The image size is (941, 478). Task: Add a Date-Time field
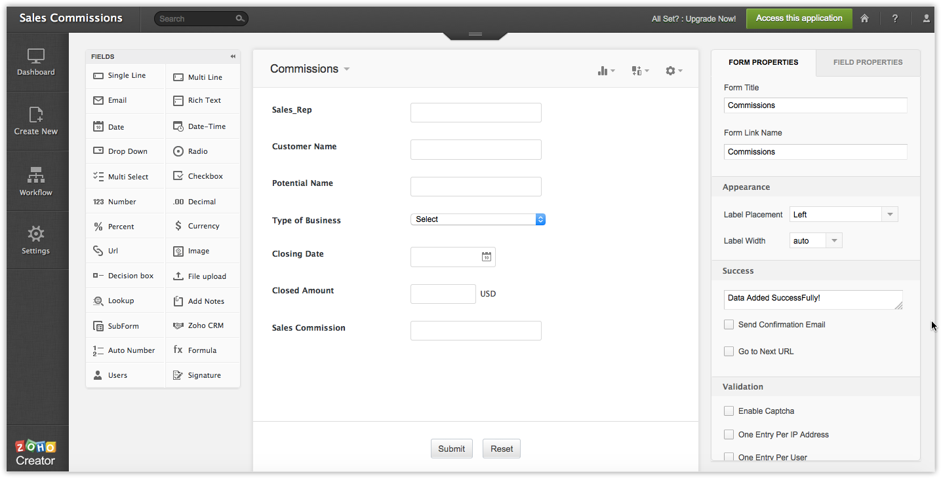pyautogui.click(x=203, y=126)
